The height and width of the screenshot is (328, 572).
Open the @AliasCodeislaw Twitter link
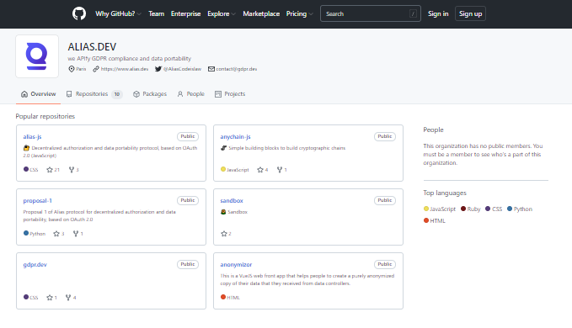click(x=182, y=69)
